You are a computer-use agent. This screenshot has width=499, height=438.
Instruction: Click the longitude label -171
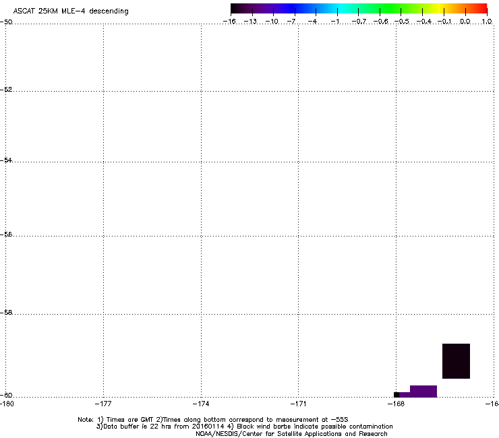click(x=299, y=404)
